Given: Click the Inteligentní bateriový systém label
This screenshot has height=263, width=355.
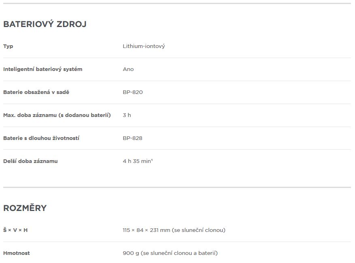Looking at the screenshot, I should [x=43, y=69].
